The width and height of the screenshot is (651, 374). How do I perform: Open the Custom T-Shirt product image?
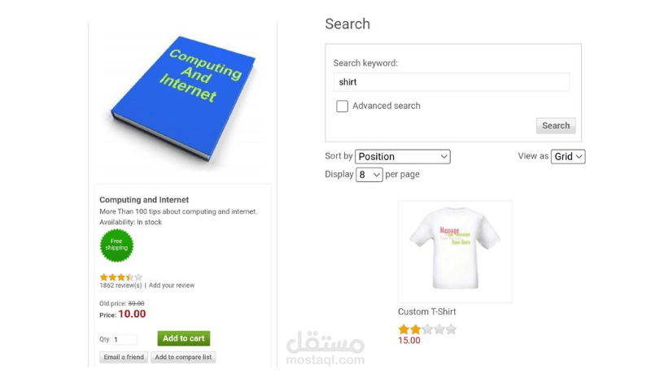455,251
